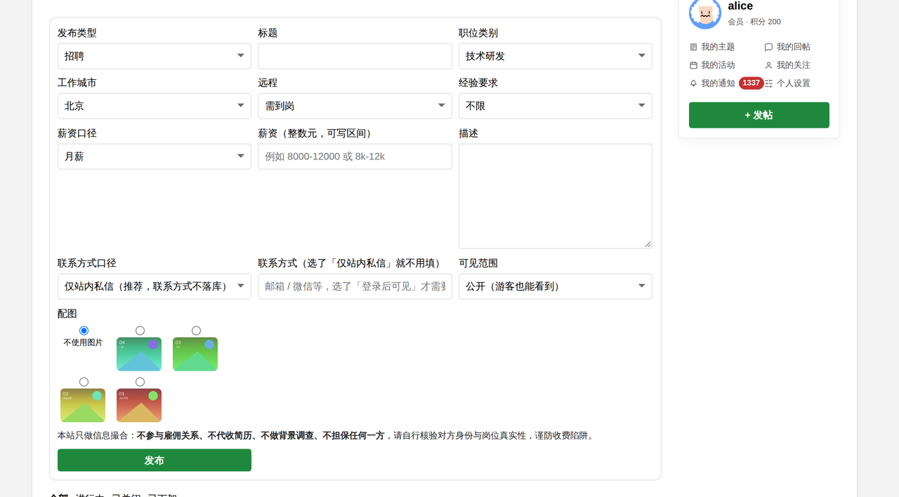
Task: Open notifications via the 1337 badge
Action: click(x=751, y=83)
